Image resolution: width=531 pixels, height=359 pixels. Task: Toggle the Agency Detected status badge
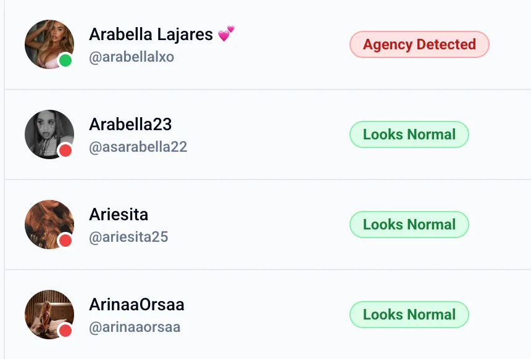click(x=419, y=44)
